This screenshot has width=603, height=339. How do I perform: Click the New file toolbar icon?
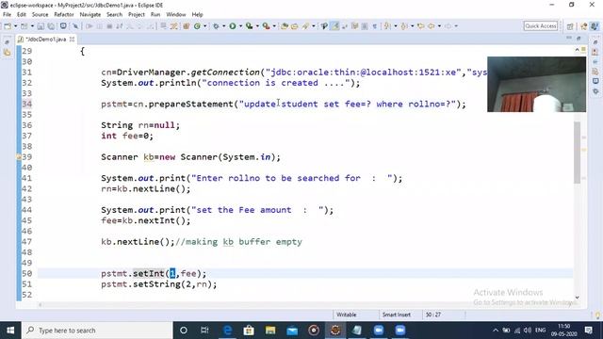click(8, 26)
